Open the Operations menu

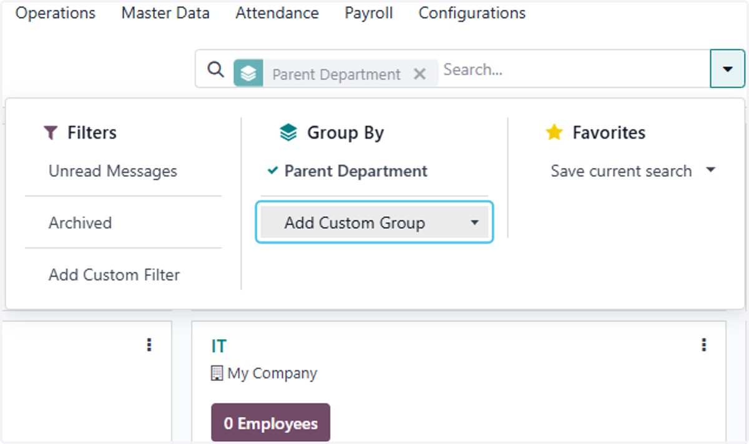[x=56, y=13]
